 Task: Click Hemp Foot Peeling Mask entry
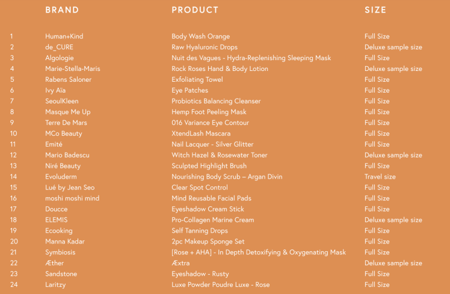tap(209, 112)
